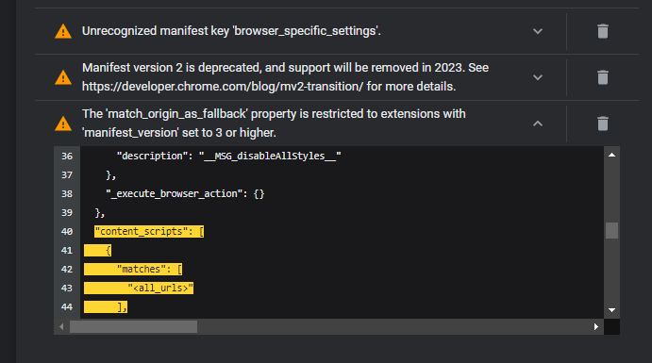
Task: Delete the 'match_origin_as_fallback' warning with its trash icon
Action: [x=603, y=124]
